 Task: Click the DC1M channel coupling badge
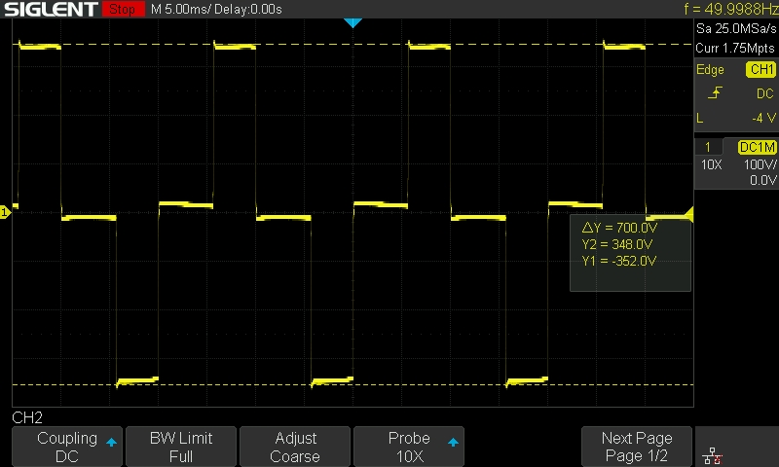pos(757,147)
